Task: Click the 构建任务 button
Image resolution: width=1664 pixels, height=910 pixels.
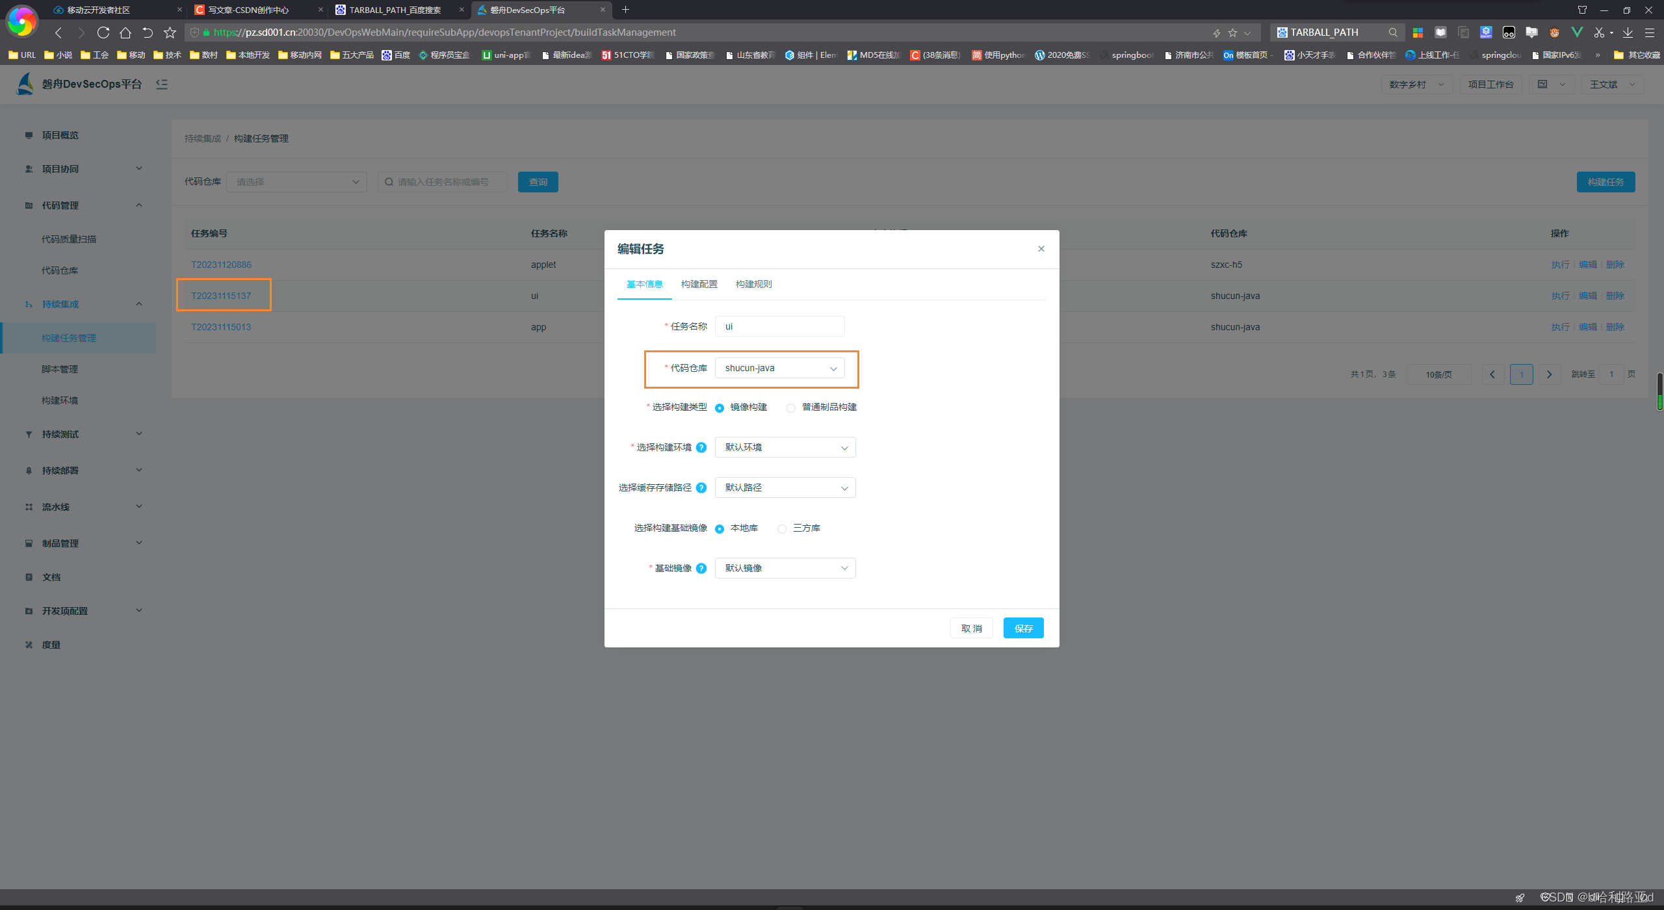Action: [1605, 182]
